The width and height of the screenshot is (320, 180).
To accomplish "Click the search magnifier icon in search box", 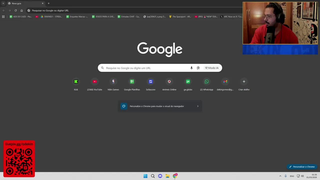I will coord(102,68).
